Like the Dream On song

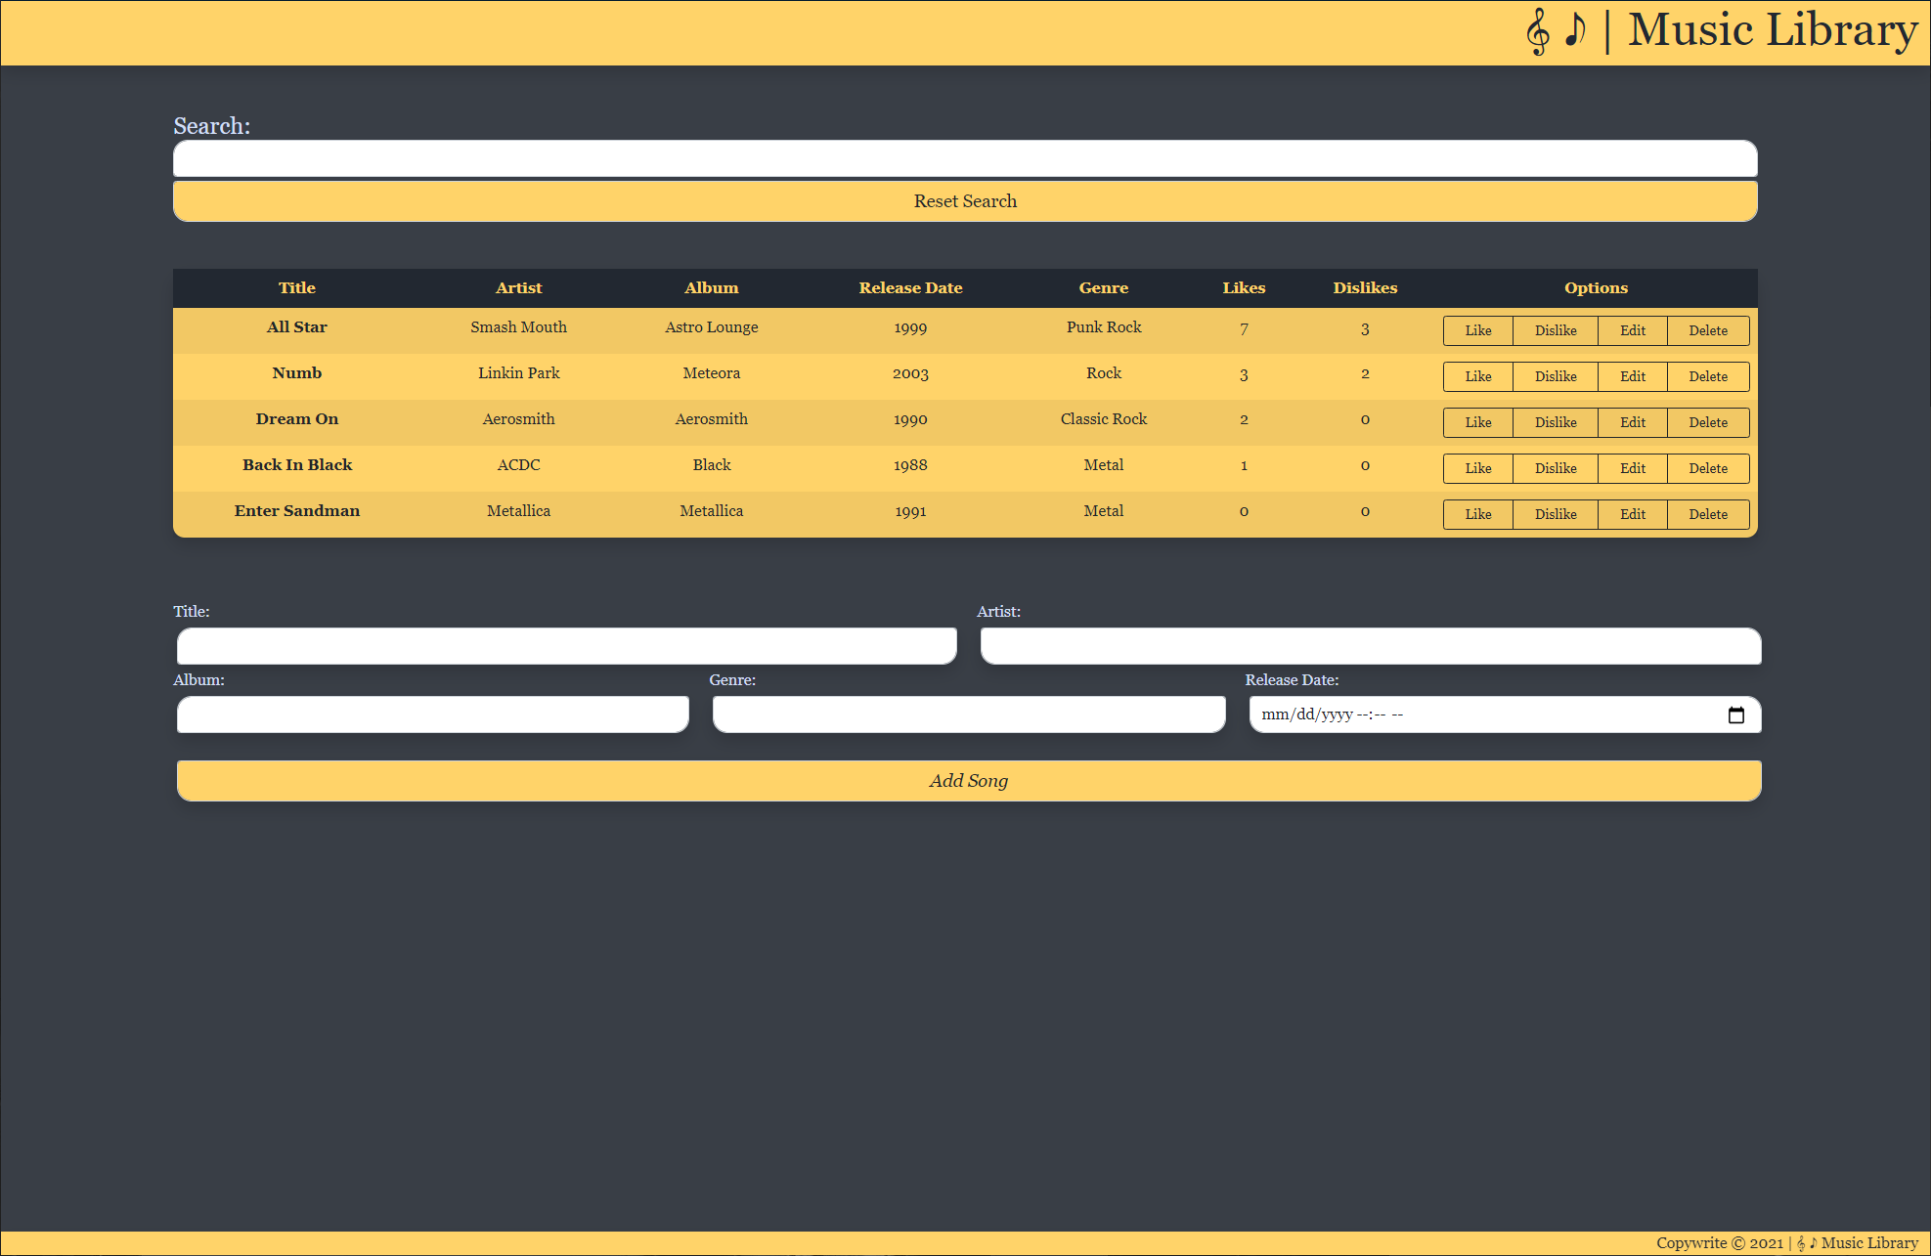pyautogui.click(x=1478, y=423)
